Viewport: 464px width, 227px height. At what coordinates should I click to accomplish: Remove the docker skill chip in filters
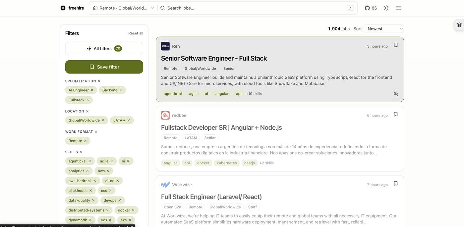[x=133, y=210]
